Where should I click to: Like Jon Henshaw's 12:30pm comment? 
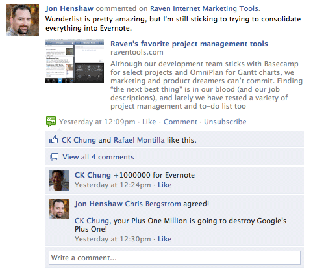[x=164, y=239]
